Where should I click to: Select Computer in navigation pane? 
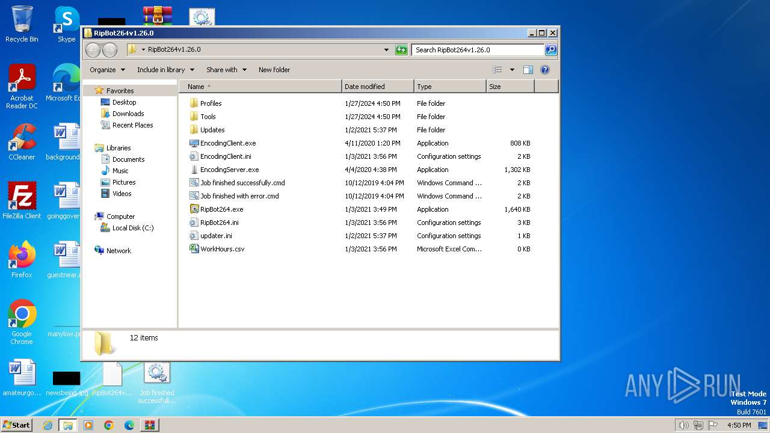120,216
